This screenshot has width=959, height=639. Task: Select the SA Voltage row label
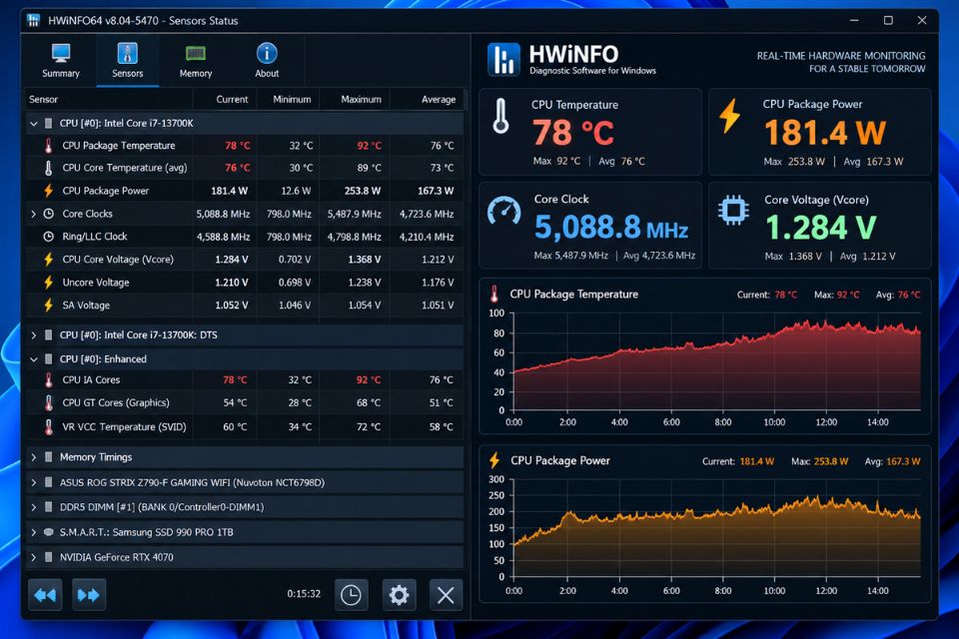(86, 306)
